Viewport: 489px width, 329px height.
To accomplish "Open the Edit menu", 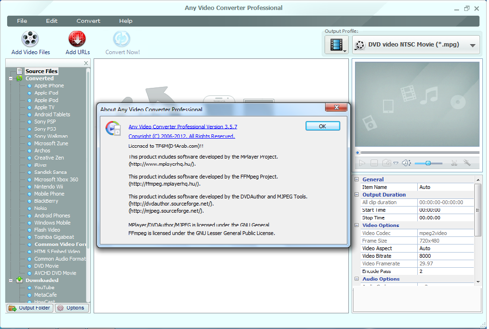I will [52, 21].
